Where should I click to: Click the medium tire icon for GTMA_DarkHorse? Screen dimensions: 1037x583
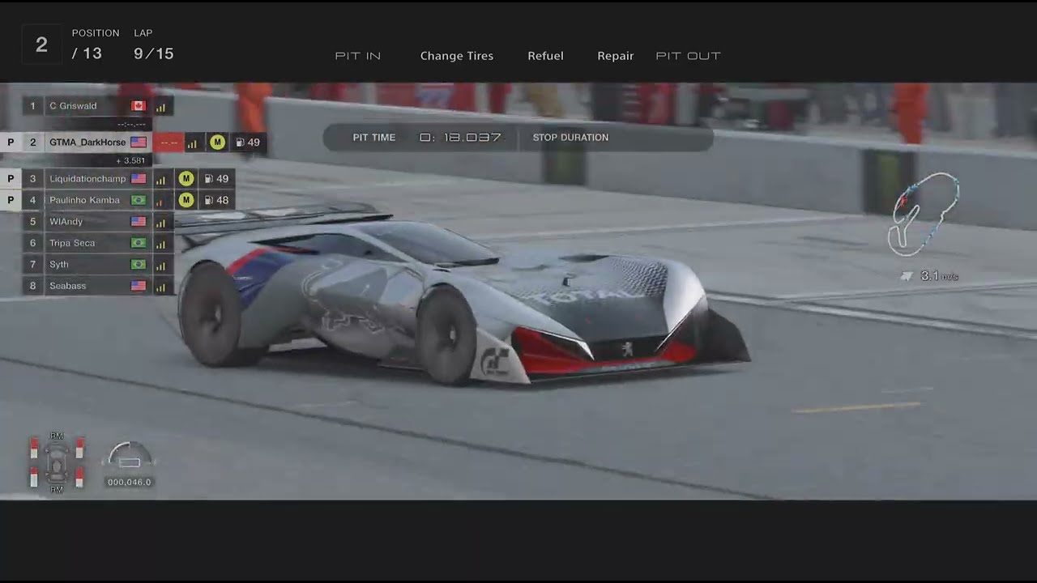pos(217,143)
